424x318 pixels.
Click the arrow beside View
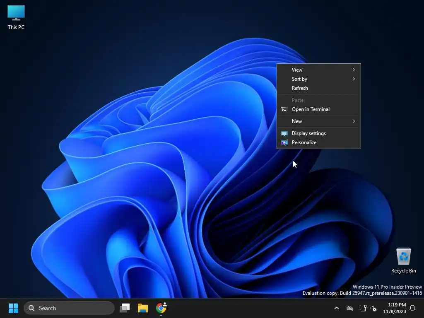[354, 70]
